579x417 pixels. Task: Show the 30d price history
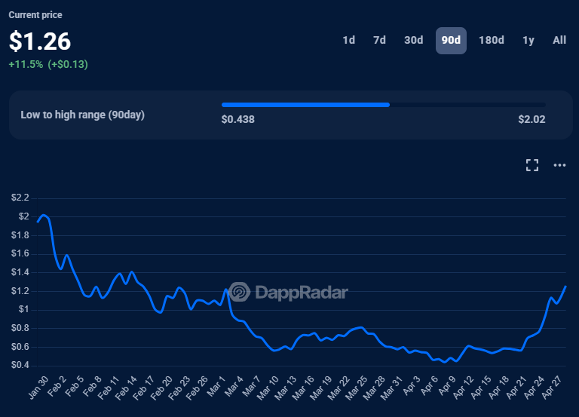point(413,40)
